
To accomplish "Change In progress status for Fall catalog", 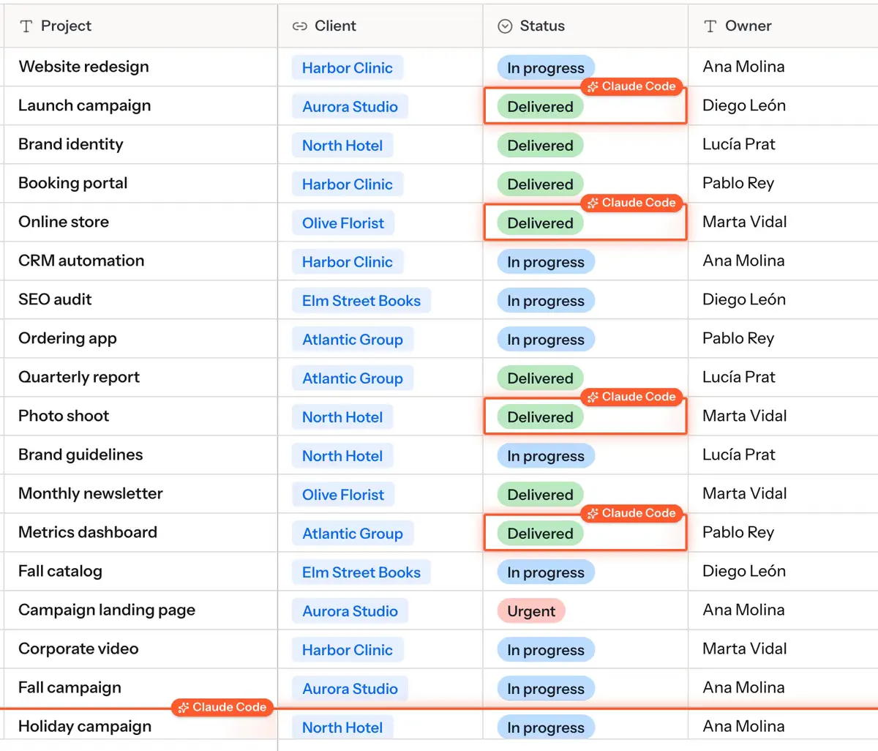I will point(546,572).
